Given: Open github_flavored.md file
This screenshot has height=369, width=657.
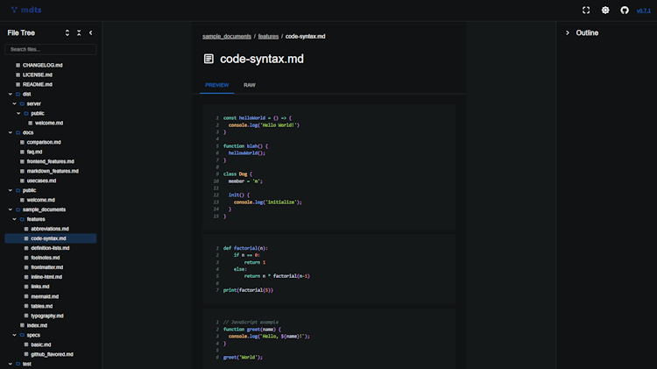Looking at the screenshot, I should [52, 354].
